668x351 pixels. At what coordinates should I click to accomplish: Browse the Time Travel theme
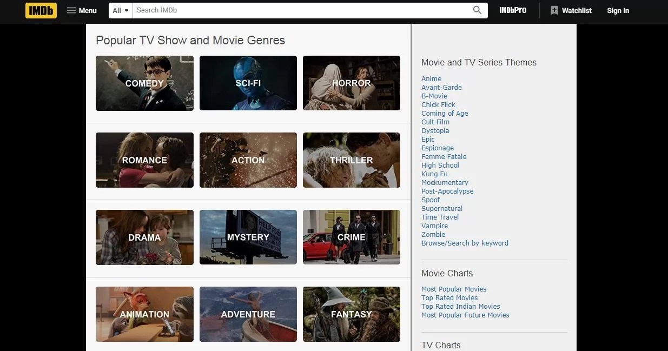click(x=440, y=217)
